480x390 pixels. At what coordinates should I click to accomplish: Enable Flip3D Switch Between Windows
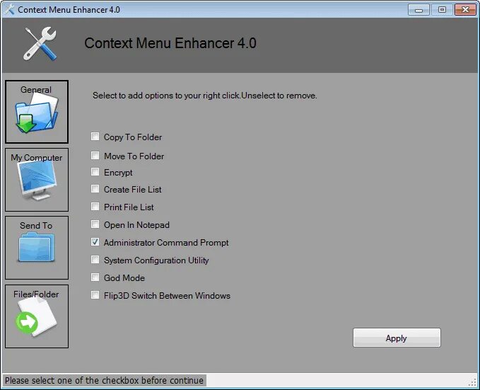(x=95, y=295)
